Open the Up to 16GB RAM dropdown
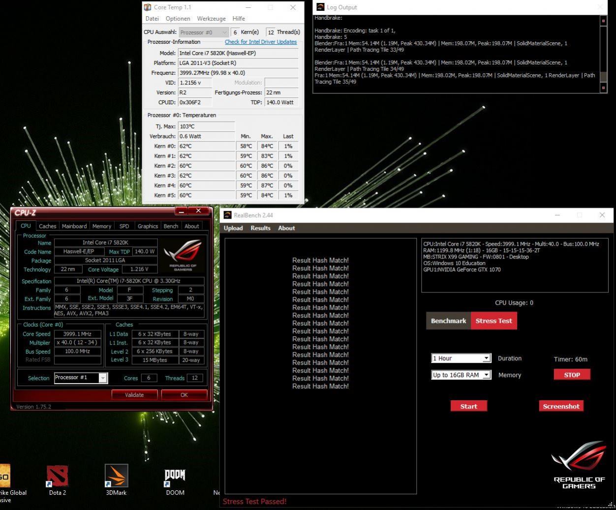This screenshot has height=510, width=616. (461, 375)
